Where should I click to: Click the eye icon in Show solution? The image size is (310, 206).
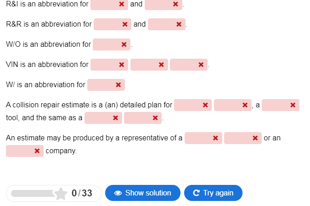[x=118, y=193]
